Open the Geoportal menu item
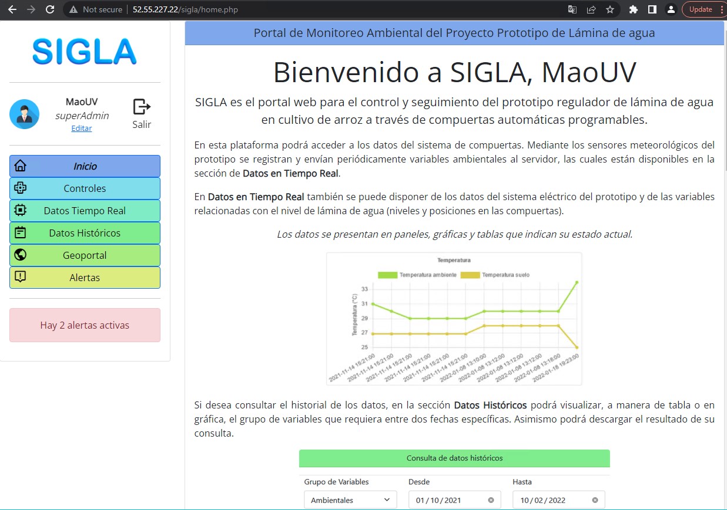This screenshot has height=510, width=727. [x=85, y=255]
